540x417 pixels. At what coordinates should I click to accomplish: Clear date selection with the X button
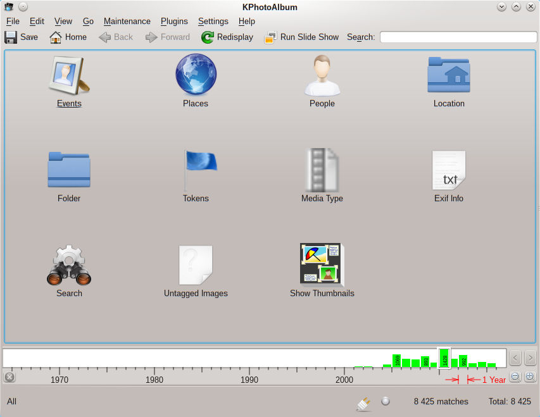click(x=9, y=377)
